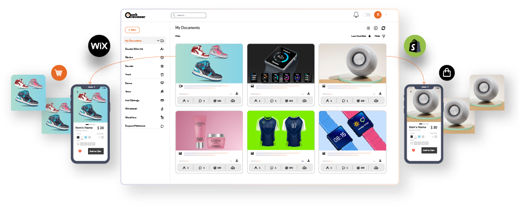The height and width of the screenshot is (206, 519).
Task: Click the WorkFlow icon in the sidebar
Action: tap(162, 117)
